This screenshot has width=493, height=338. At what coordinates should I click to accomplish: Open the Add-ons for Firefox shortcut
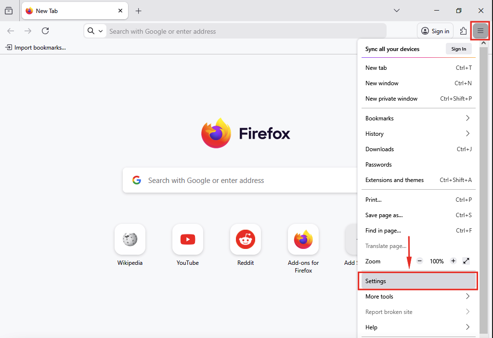tap(303, 239)
